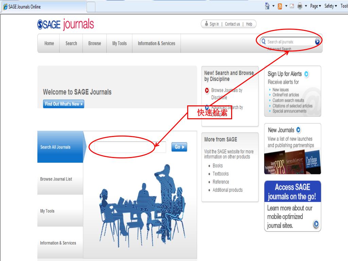The image size is (348, 261).
Task: Open a new blank browser tab
Action: pyautogui.click(x=91, y=7)
